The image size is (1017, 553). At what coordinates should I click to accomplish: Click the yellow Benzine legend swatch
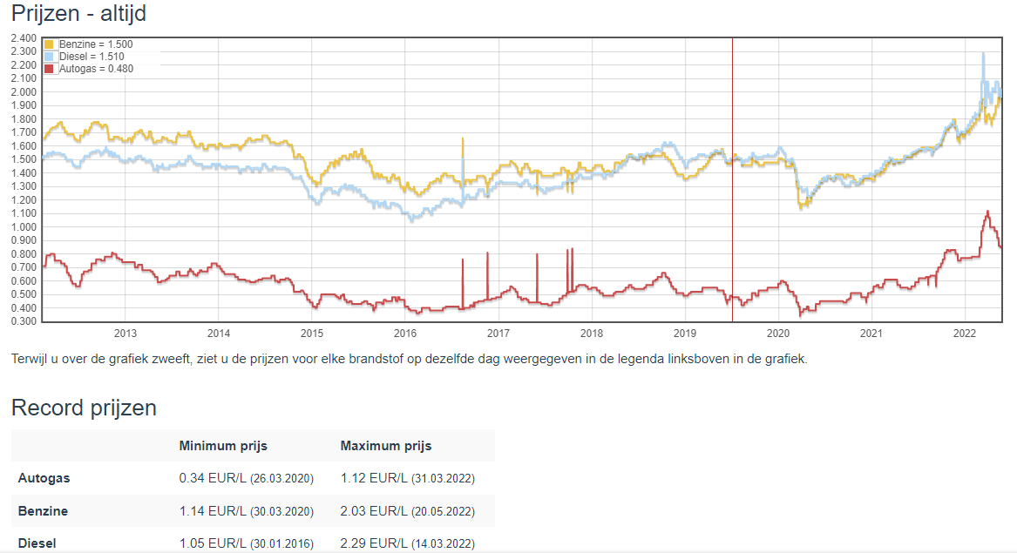pos(50,44)
